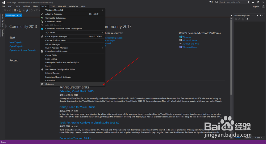Open Node.js Tools for Visual Studio link
This screenshot has height=144, width=266.
tap(77, 107)
